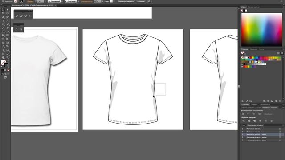Image resolution: width=285 pixels, height=160 pixels.
Task: Click the Minus Back pathfinder icon
Action: 271,121
